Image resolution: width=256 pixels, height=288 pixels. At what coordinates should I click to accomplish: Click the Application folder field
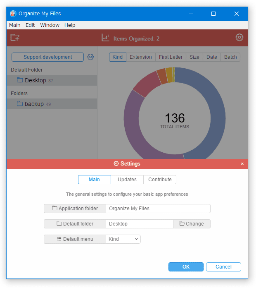158,209
